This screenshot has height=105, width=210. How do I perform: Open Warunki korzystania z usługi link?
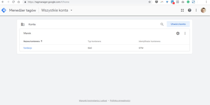(93, 101)
